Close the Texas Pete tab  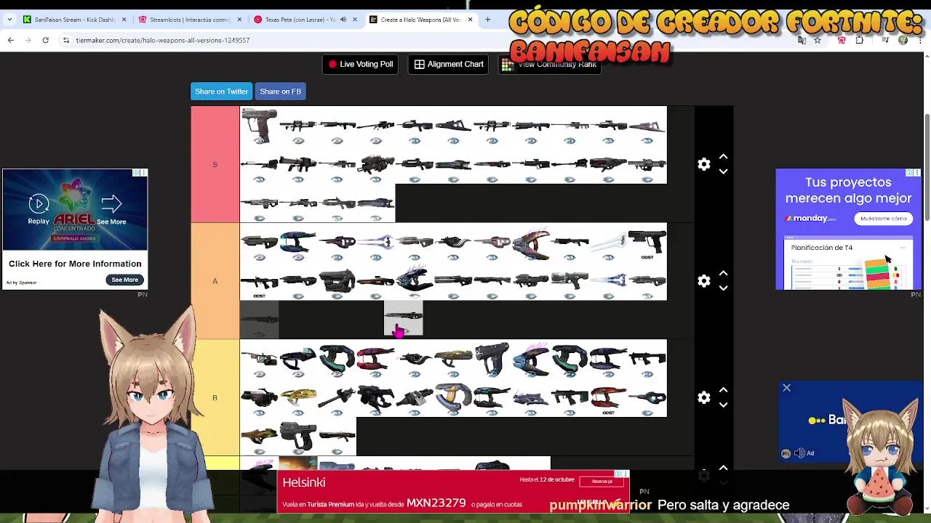[355, 20]
